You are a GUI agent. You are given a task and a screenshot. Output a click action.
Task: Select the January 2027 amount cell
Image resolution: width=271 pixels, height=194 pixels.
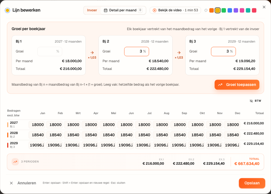[x=37, y=125]
